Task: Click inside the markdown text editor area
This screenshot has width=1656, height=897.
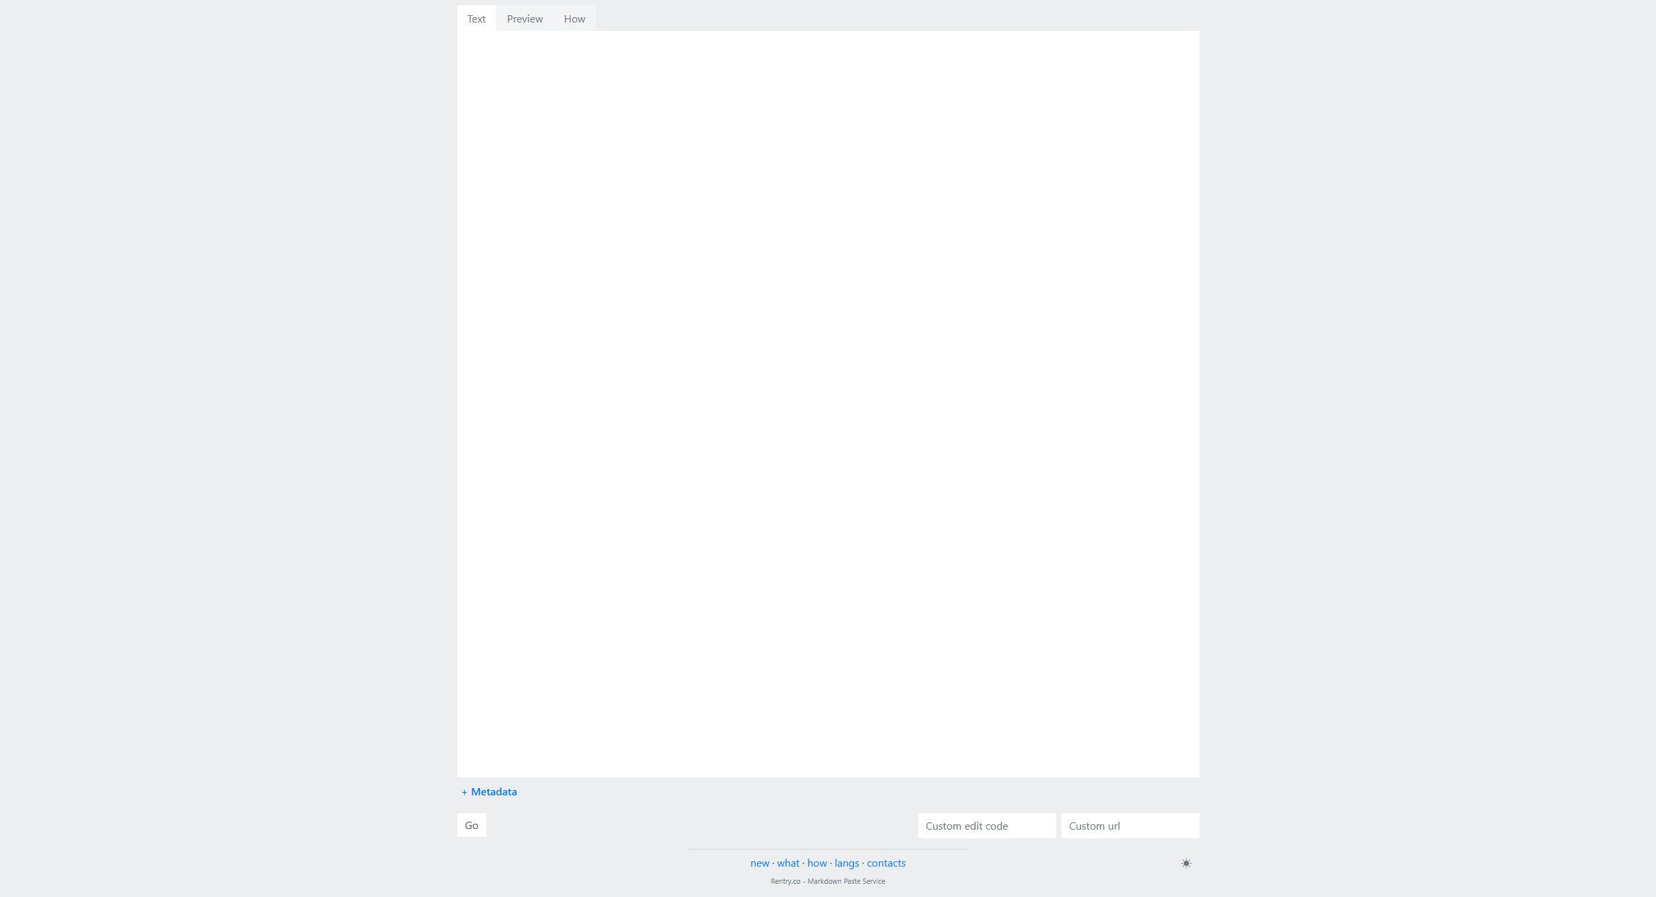Action: click(x=828, y=404)
